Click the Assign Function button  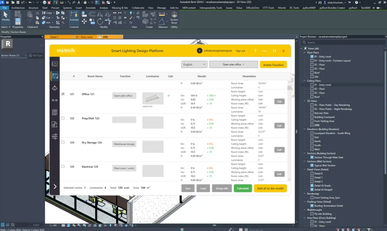[x=273, y=65]
